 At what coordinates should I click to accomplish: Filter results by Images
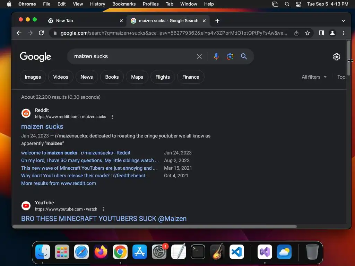[33, 77]
